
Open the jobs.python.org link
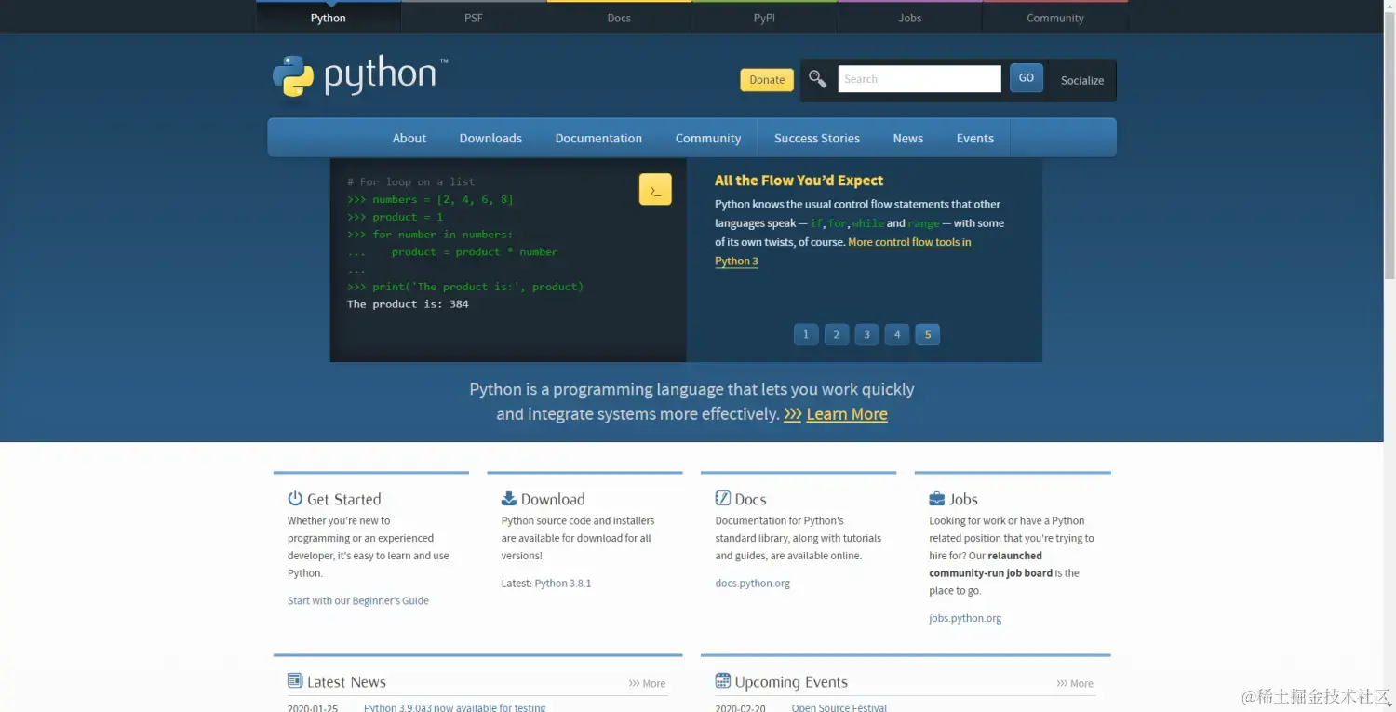(965, 618)
